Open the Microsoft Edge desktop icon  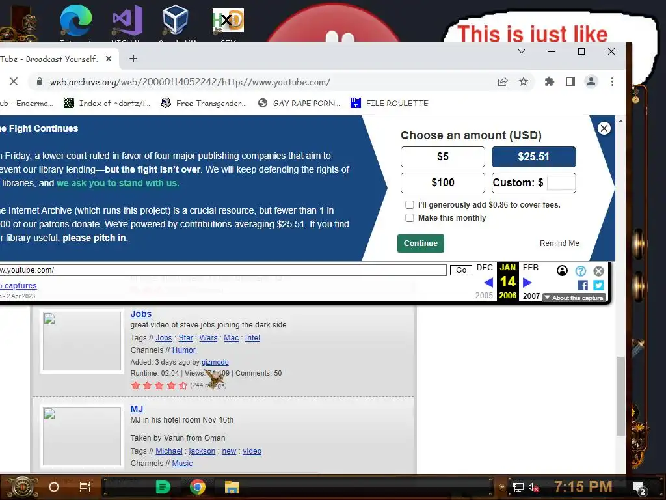click(x=75, y=20)
